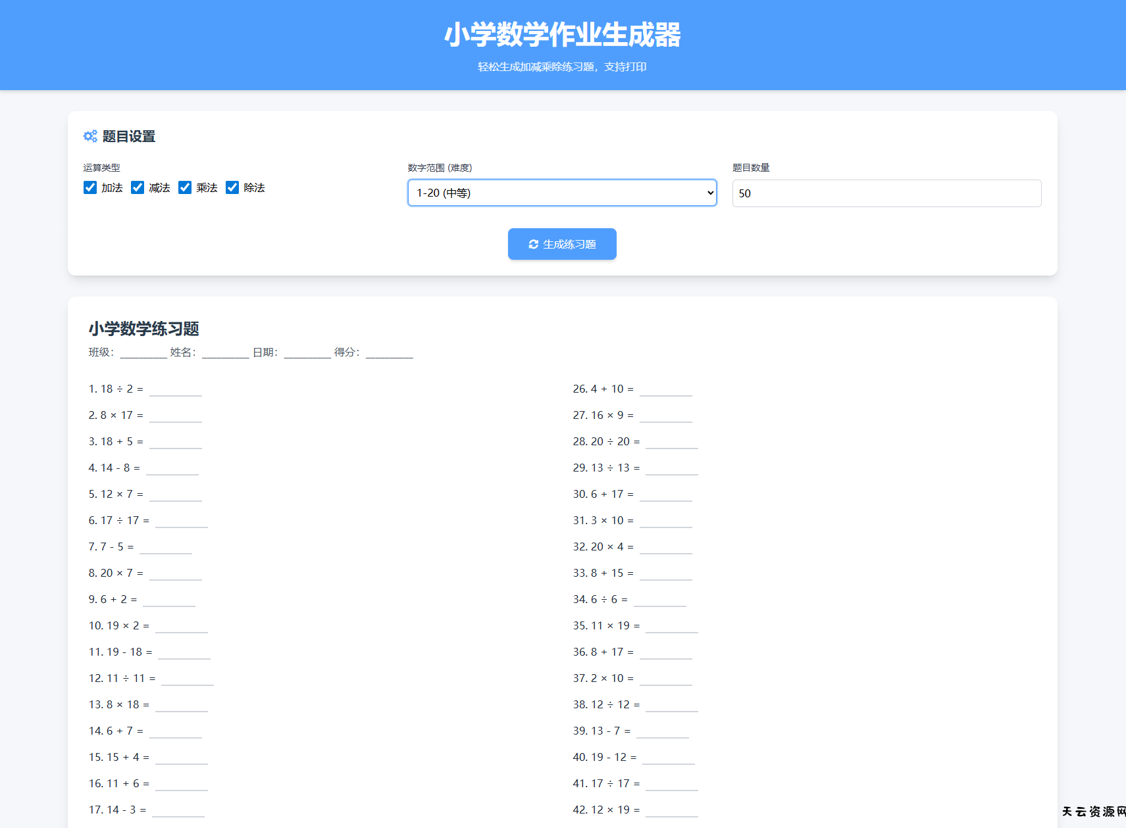This screenshot has height=828, width=1126.
Task: Toggle the 除法 operation checkbox
Action: pos(232,188)
